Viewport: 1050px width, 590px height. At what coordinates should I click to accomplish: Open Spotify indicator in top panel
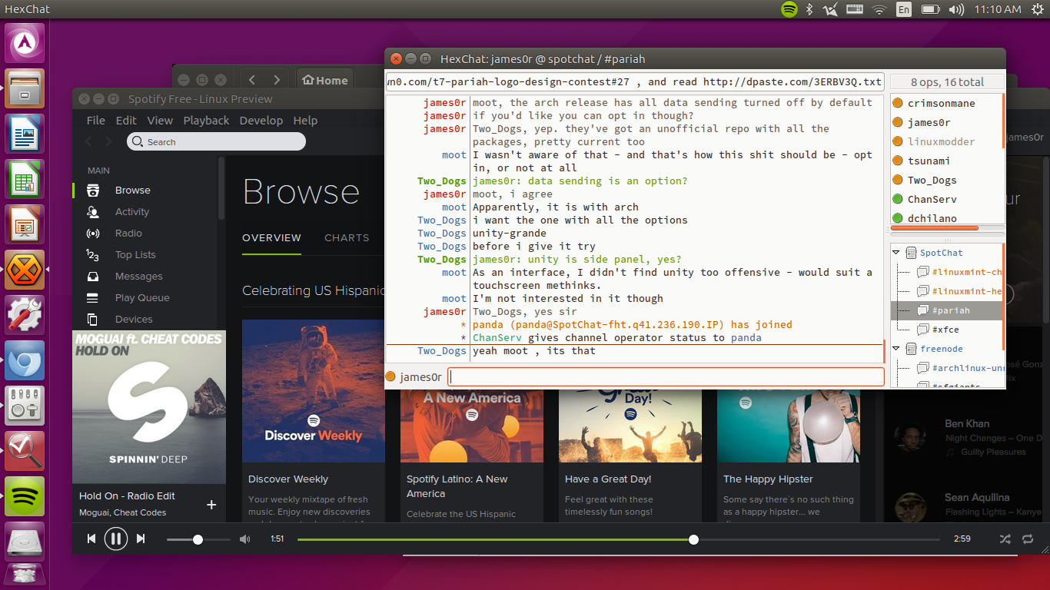789,9
